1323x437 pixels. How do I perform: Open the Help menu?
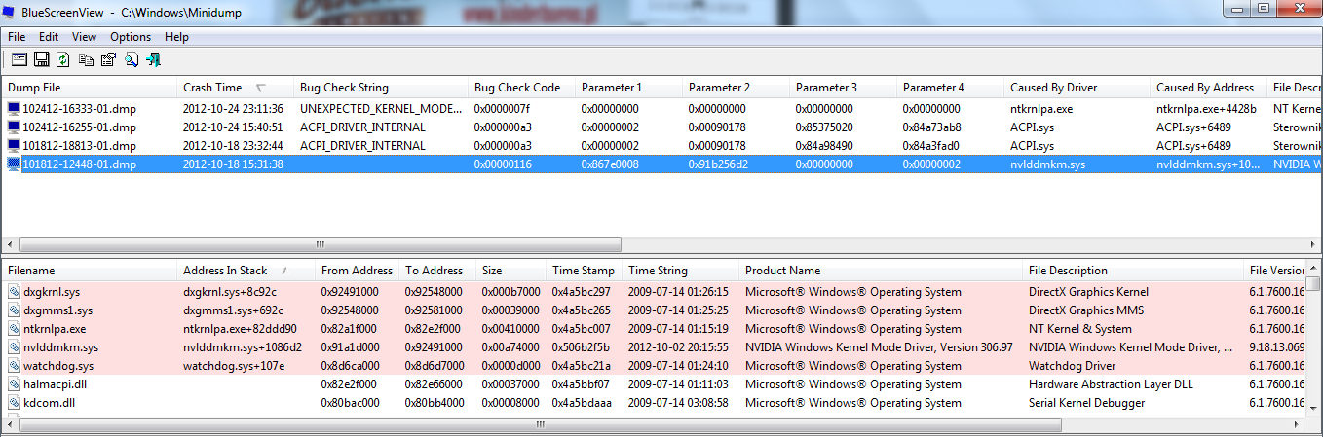176,37
